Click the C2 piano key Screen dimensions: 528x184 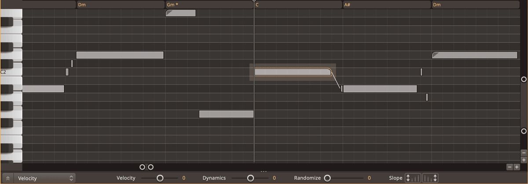tap(11, 72)
